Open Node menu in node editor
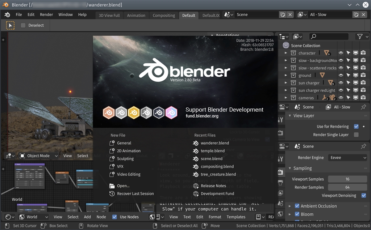The height and width of the screenshot is (230, 371). [x=101, y=217]
